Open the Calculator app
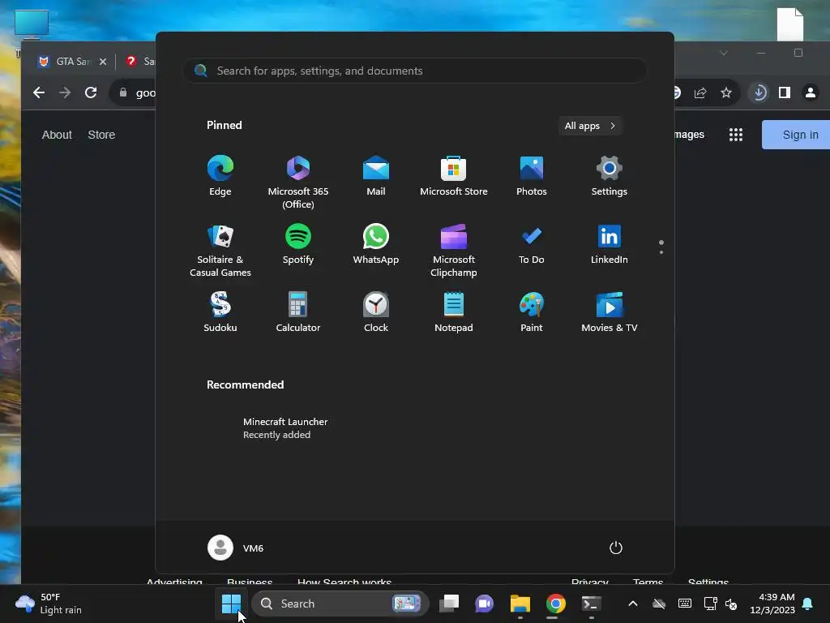Screen dimensions: 830x623 [298, 312]
